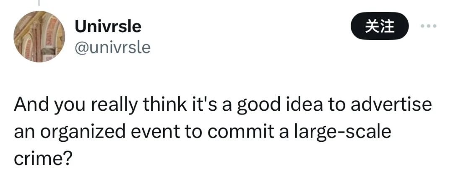Click the 关注 follow button
The height and width of the screenshot is (177, 453).
coord(379,26)
